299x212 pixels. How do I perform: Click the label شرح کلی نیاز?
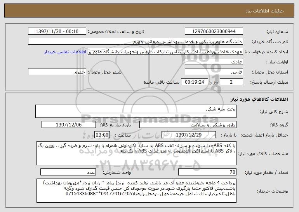coord(274,112)
